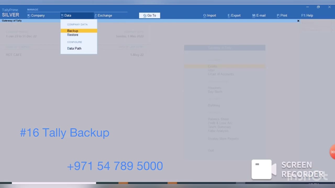Select Backup in the Data menu

79,31
